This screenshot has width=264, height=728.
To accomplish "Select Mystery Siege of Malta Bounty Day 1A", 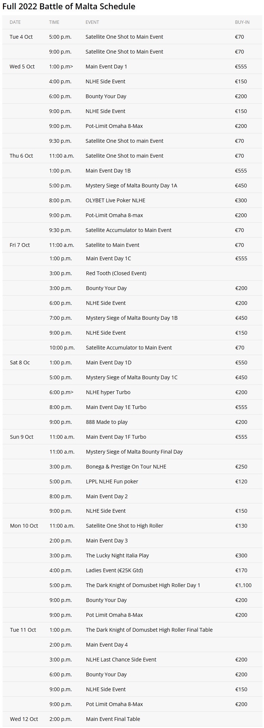I will point(131,186).
